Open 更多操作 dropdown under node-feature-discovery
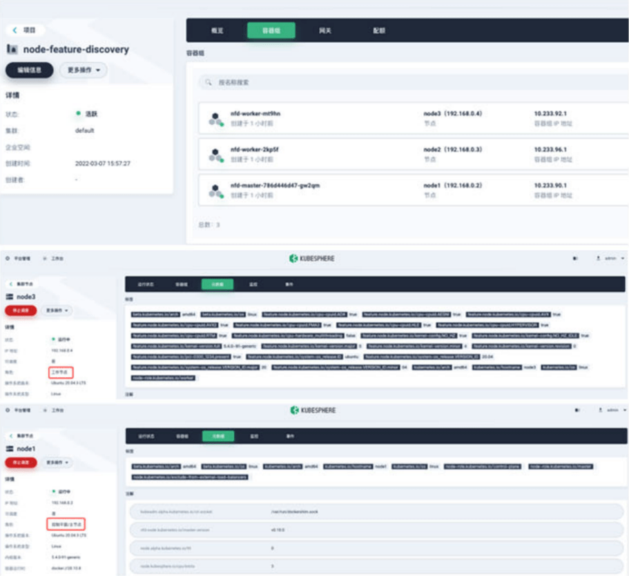Image resolution: width=629 pixels, height=576 pixels. coord(84,70)
